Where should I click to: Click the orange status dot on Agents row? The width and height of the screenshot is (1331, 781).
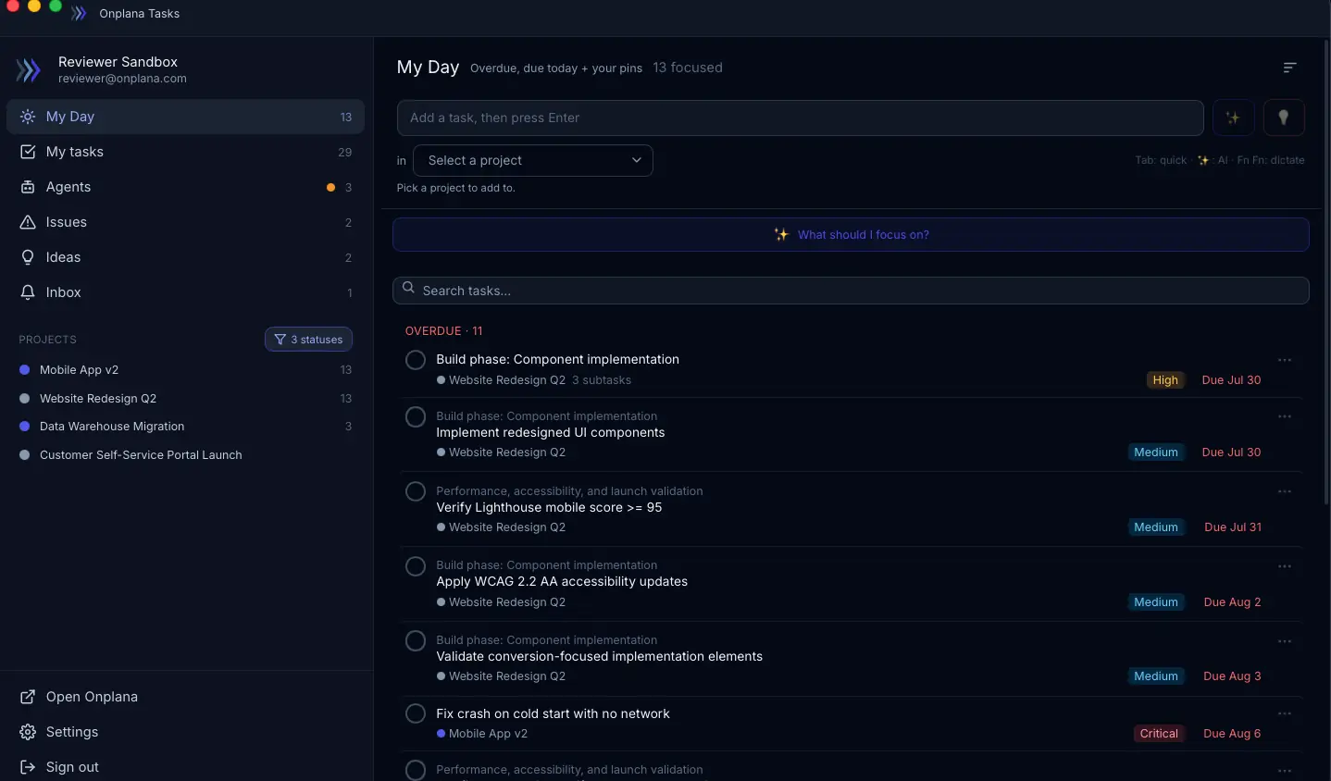(330, 187)
